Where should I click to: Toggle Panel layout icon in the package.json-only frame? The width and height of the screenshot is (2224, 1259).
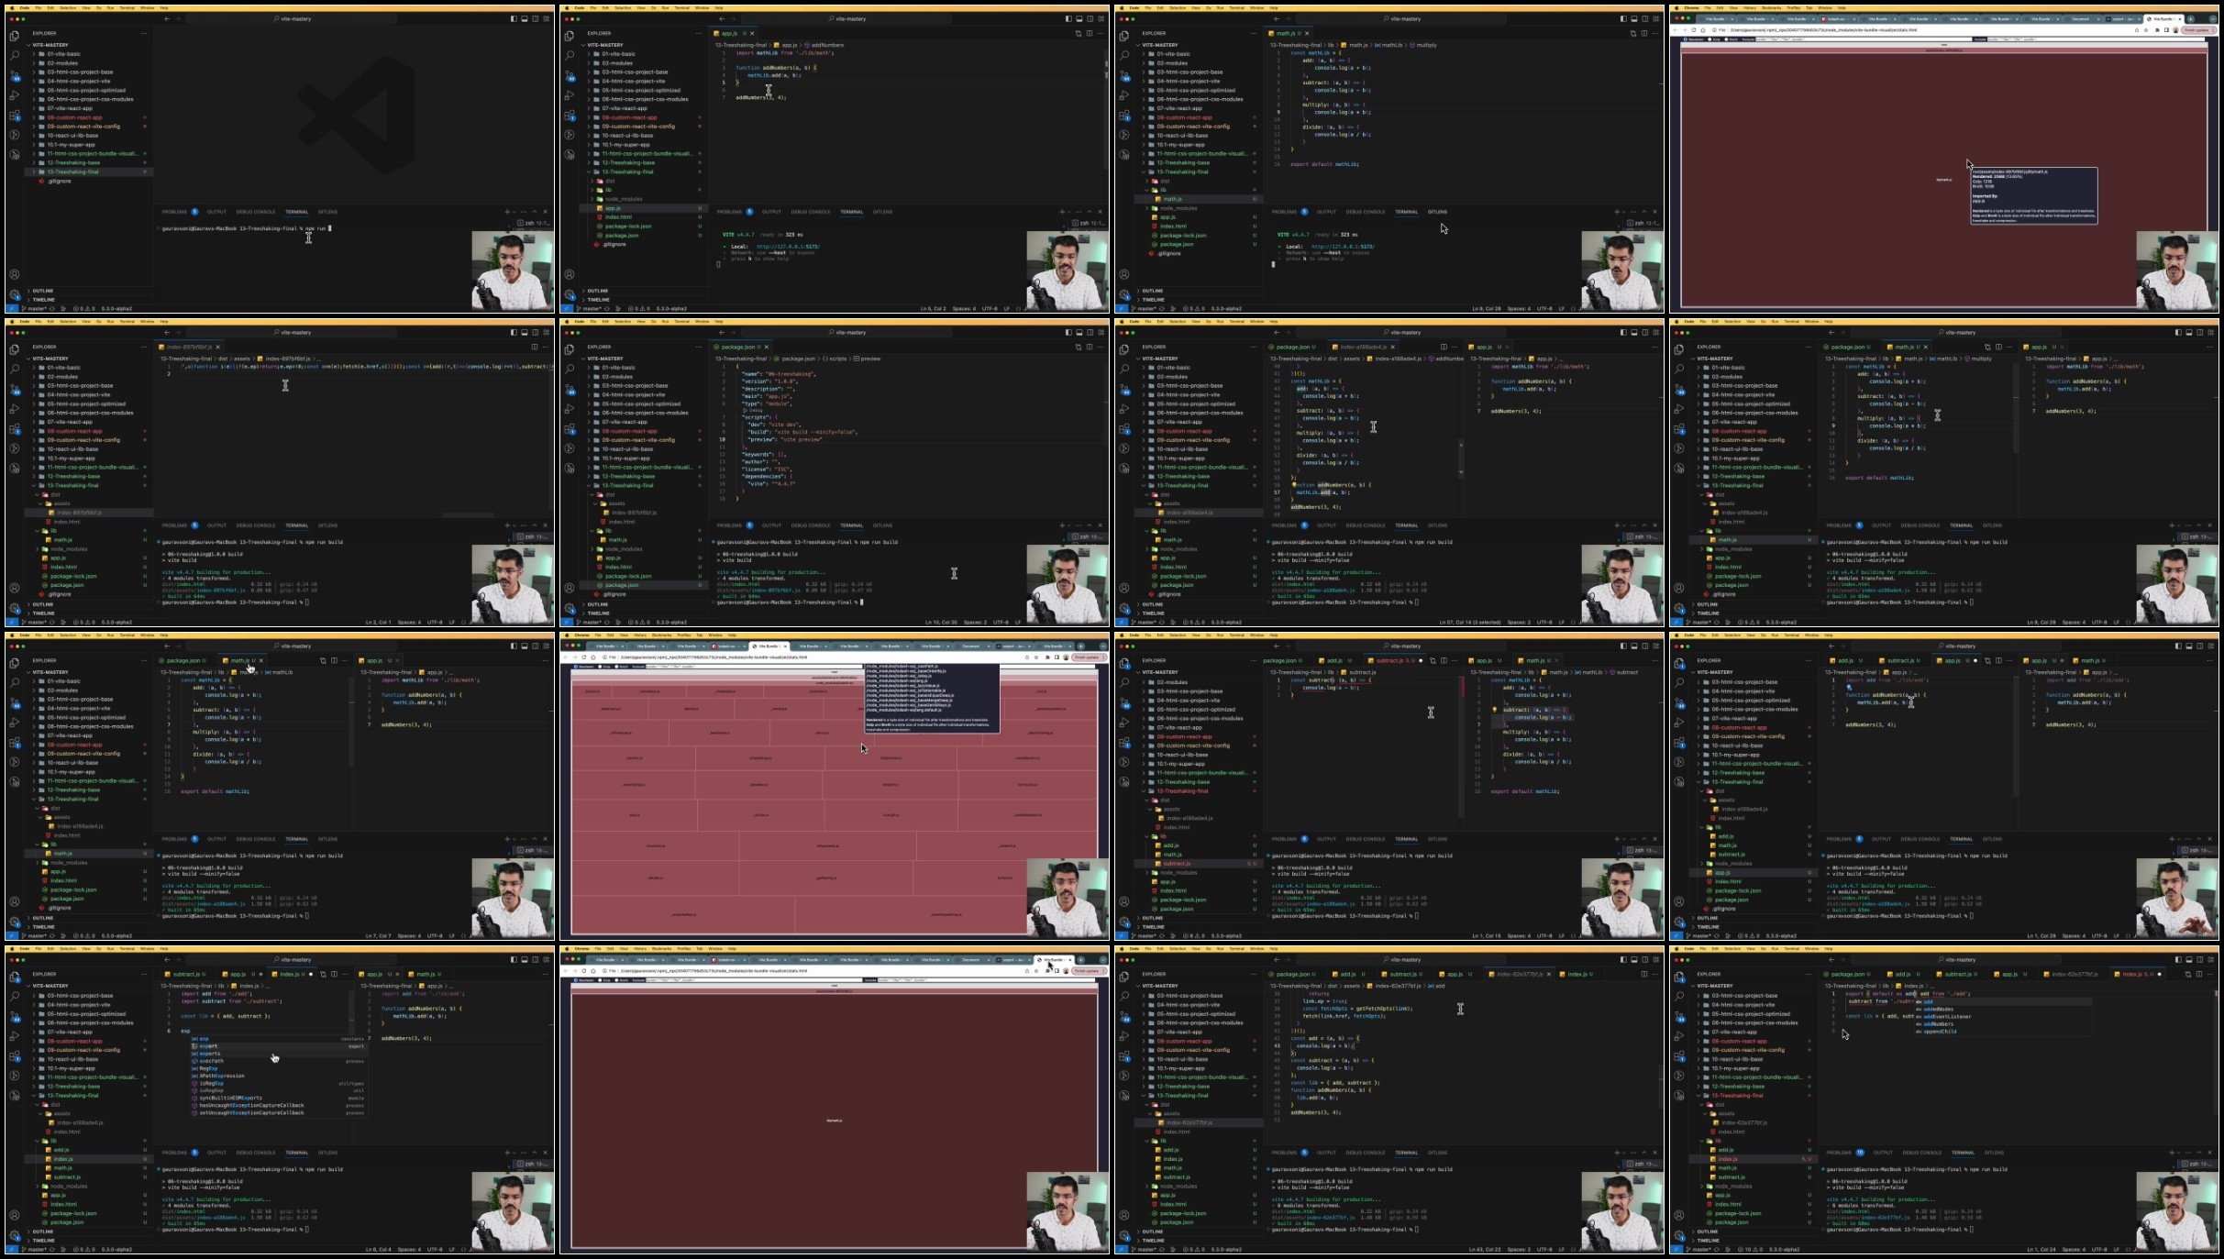coord(1079,332)
